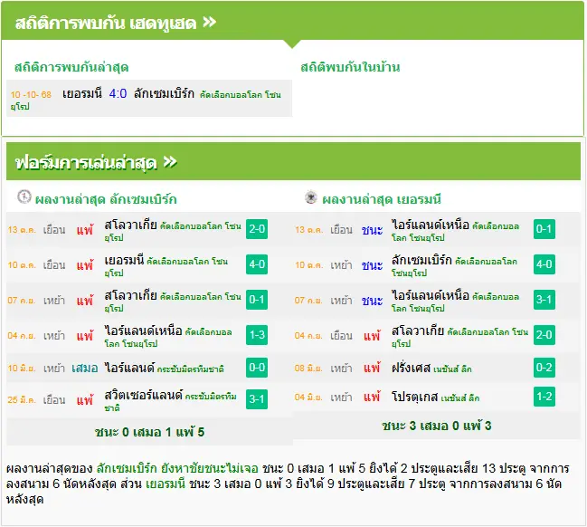Click the ฟอร์มการเล่นล่าสุด header title
The width and height of the screenshot is (587, 527).
click(x=86, y=163)
